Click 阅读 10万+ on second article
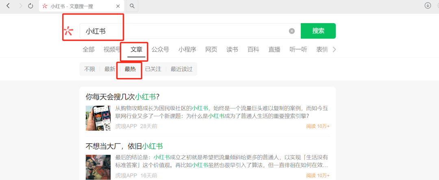Screen dimensions: 439x180 coord(318,176)
